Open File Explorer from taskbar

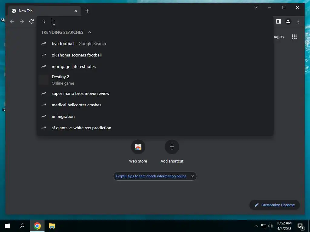click(x=52, y=226)
